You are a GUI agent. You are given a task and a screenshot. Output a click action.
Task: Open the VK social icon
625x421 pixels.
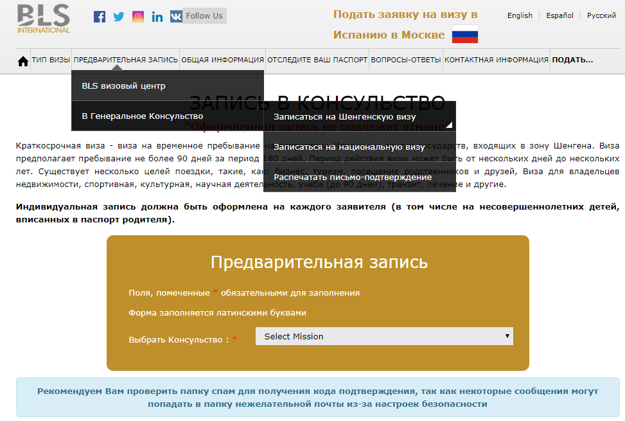click(175, 17)
